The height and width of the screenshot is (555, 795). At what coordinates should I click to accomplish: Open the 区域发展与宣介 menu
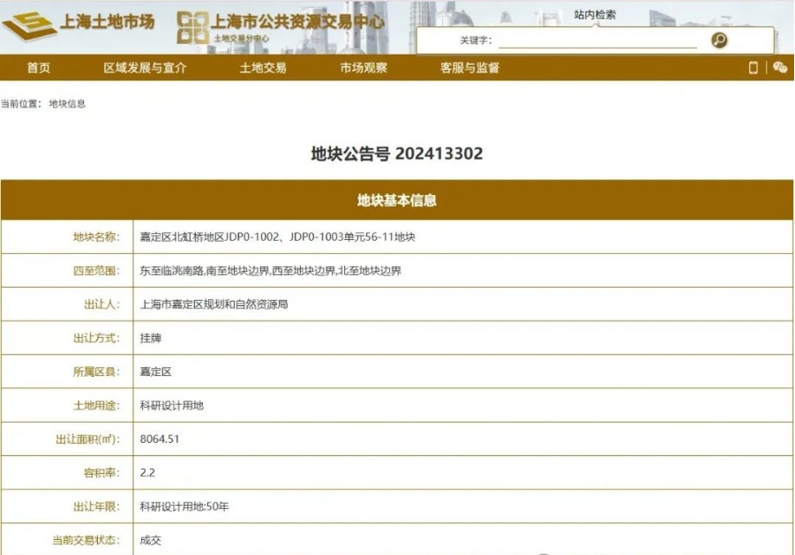[145, 68]
